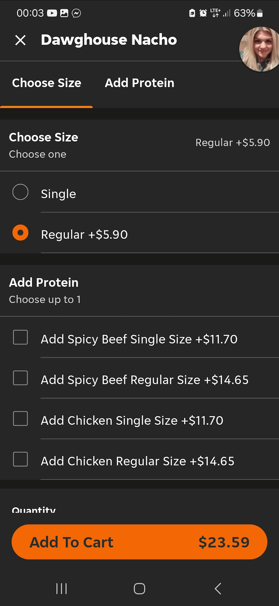Check Add Spicy Beef Single Size
The width and height of the screenshot is (279, 606).
tap(20, 338)
